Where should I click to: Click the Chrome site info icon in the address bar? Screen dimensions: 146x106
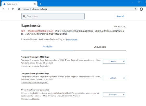pyautogui.click(x=19, y=9)
